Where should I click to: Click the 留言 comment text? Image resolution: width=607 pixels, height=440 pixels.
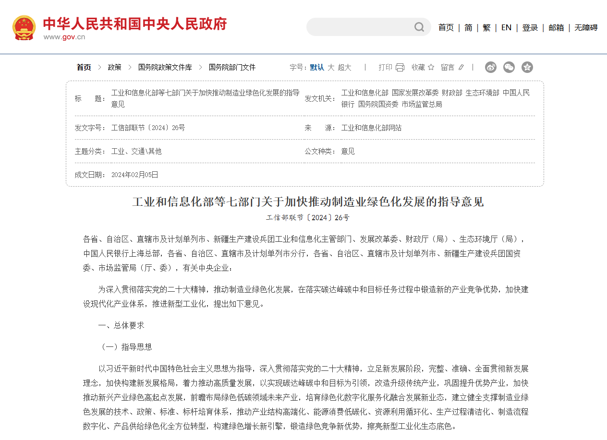click(x=448, y=67)
